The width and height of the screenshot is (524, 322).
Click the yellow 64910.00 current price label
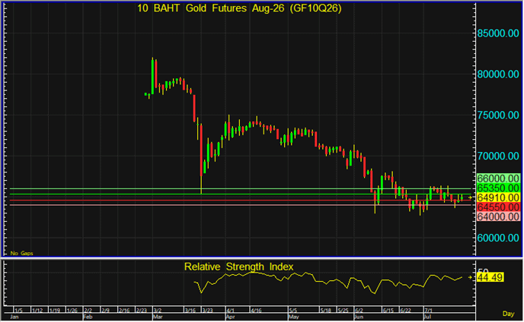498,197
